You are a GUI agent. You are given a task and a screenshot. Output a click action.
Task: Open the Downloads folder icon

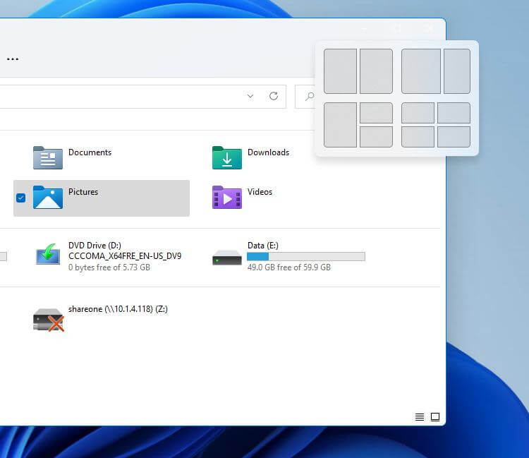[227, 157]
